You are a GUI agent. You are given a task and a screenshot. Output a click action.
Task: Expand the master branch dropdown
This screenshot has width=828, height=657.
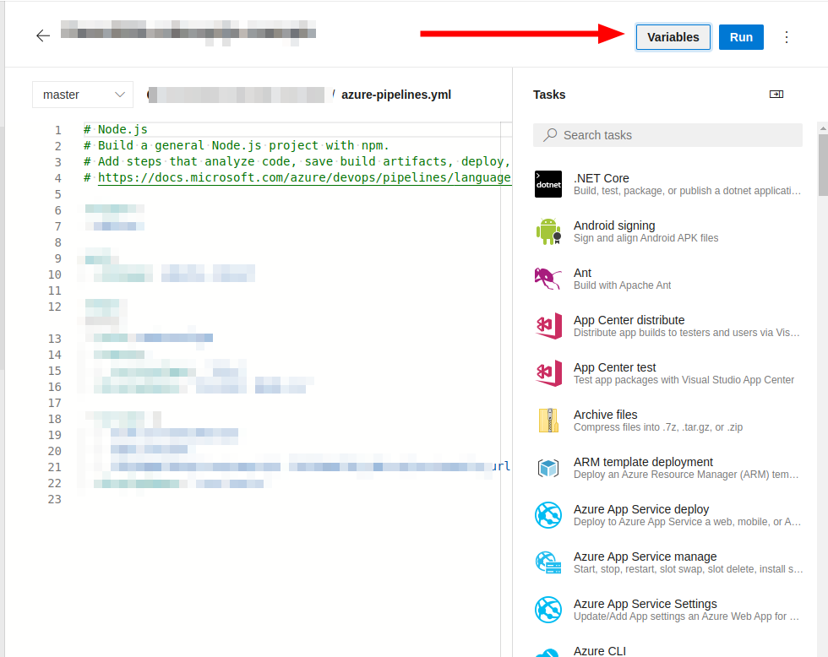coord(83,95)
